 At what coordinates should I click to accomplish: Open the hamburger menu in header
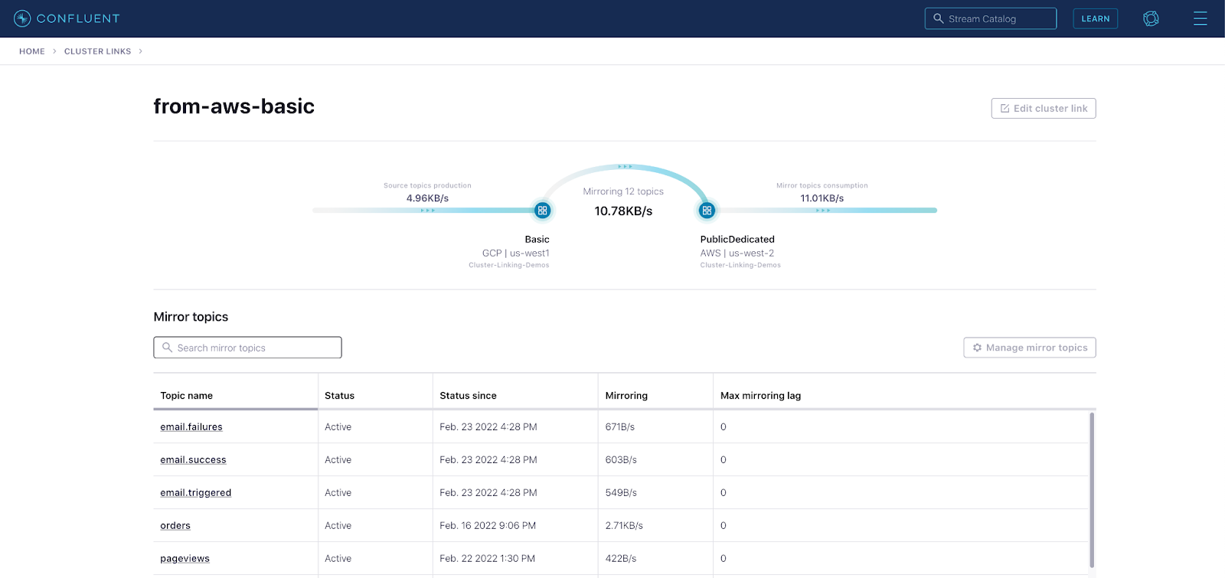1200,18
